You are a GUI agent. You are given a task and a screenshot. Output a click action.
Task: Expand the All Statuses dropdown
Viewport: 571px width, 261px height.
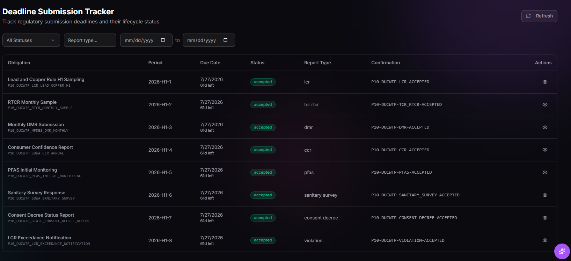(31, 40)
